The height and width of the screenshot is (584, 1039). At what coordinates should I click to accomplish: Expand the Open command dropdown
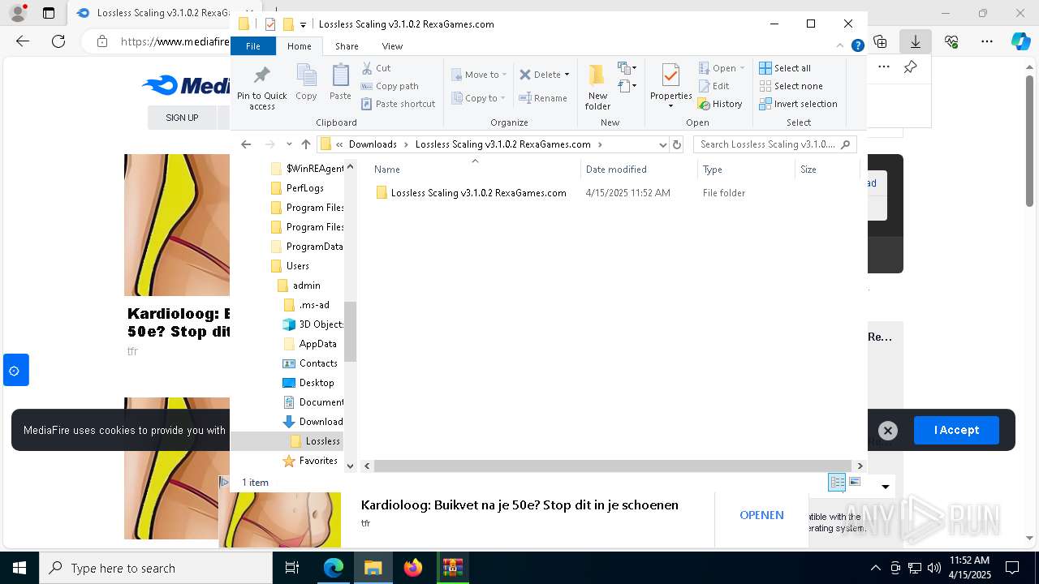pyautogui.click(x=742, y=68)
